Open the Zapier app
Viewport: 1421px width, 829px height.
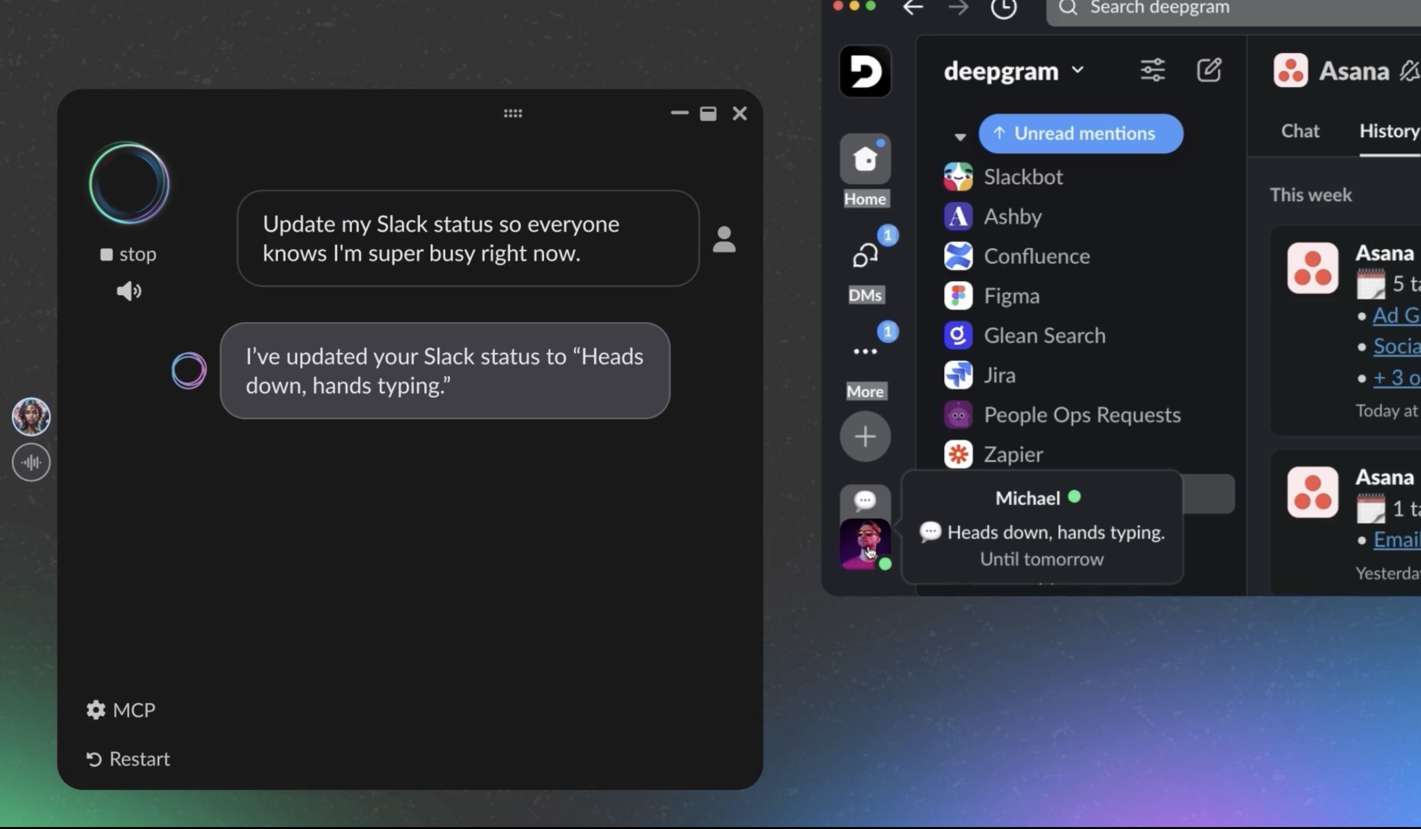(994, 455)
